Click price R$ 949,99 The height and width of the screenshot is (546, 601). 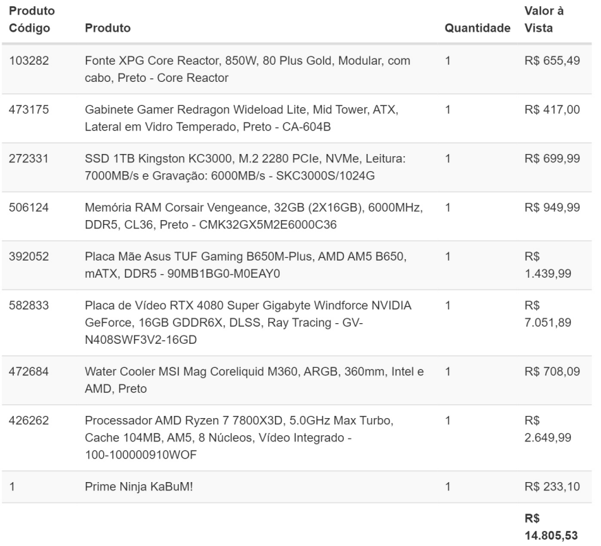tap(552, 208)
